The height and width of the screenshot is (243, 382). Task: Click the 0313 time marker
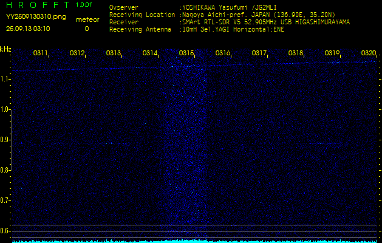pyautogui.click(x=114, y=53)
